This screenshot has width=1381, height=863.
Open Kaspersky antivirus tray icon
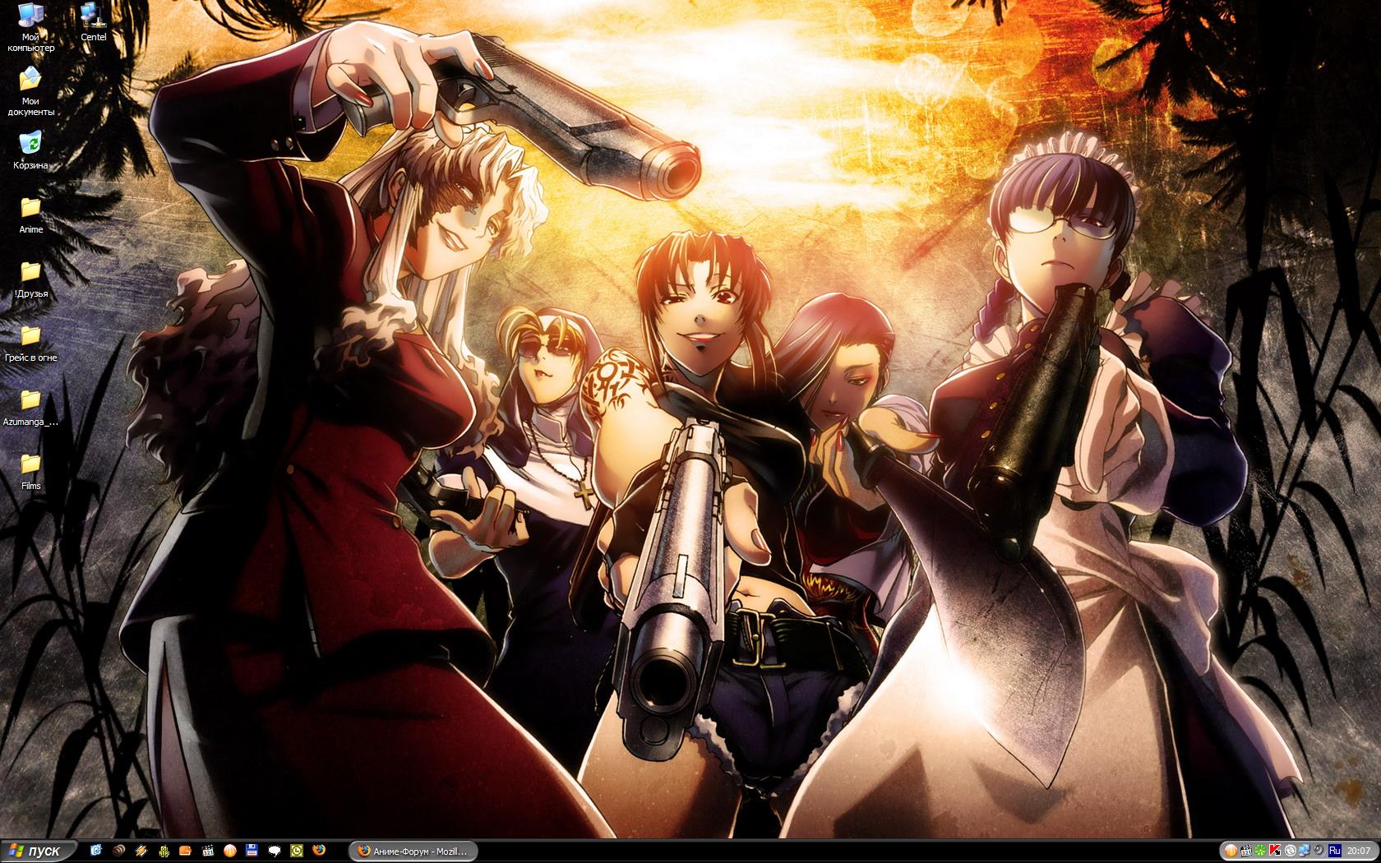tap(1275, 851)
